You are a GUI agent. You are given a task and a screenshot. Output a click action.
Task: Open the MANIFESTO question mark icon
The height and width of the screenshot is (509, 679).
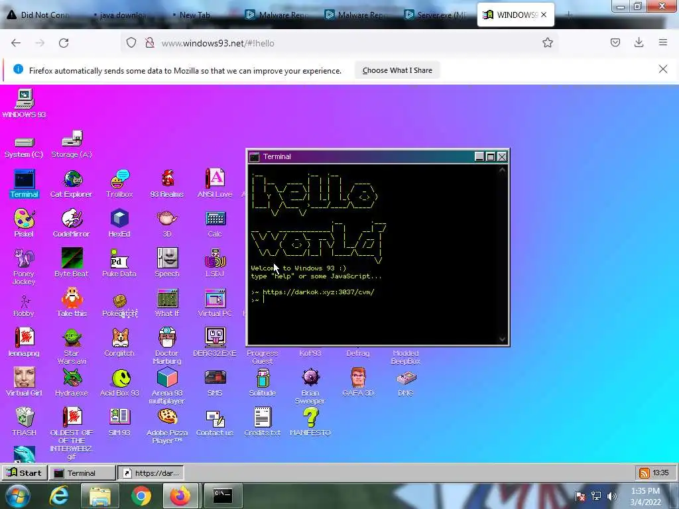click(x=310, y=422)
